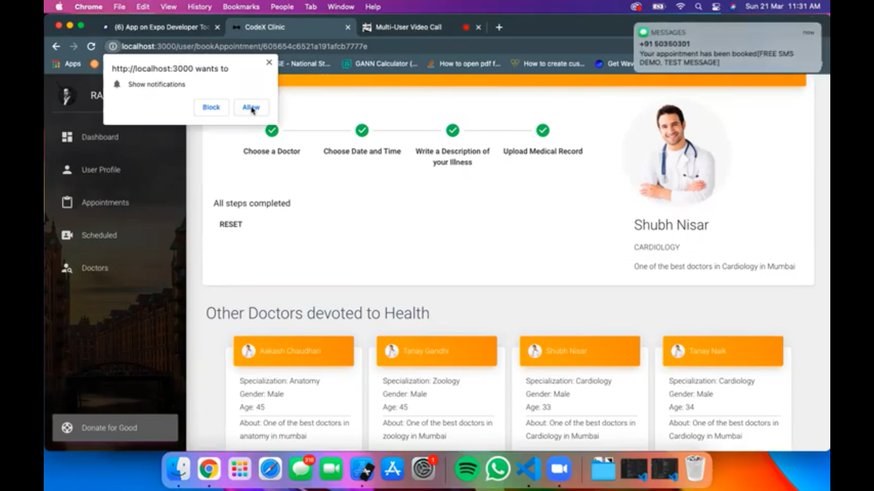The width and height of the screenshot is (874, 491).
Task: Open Visual Studio Code from the dock
Action: 528,469
